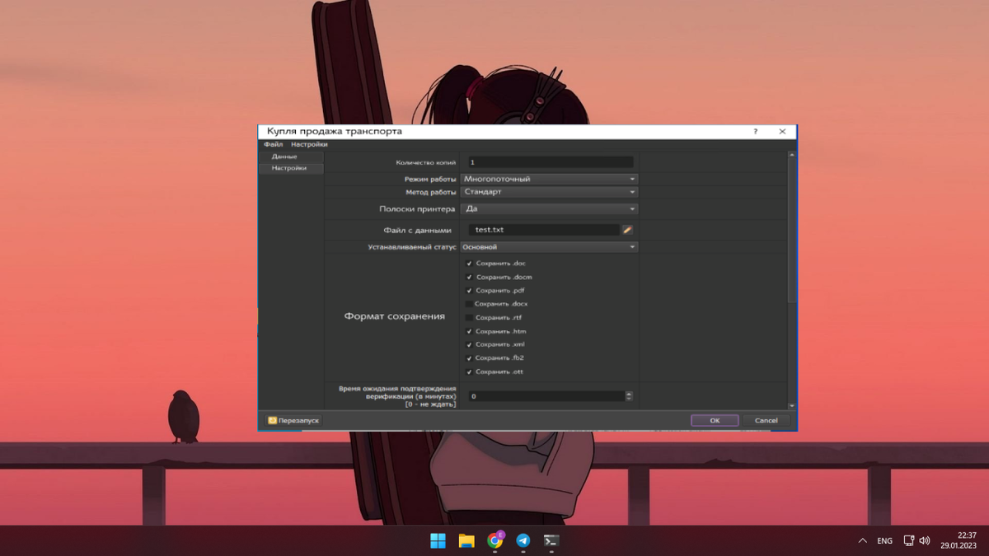Click the Количество копий input field
This screenshot has height=556, width=989.
pos(551,162)
